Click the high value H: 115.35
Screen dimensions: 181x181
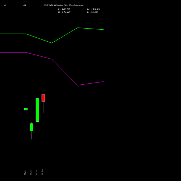[93, 9]
